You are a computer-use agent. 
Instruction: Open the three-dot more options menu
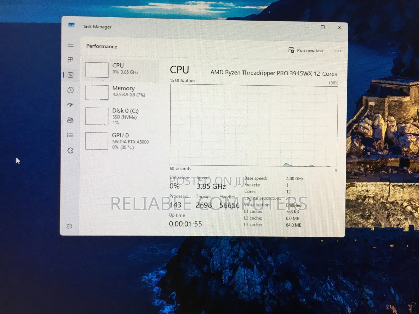click(338, 51)
